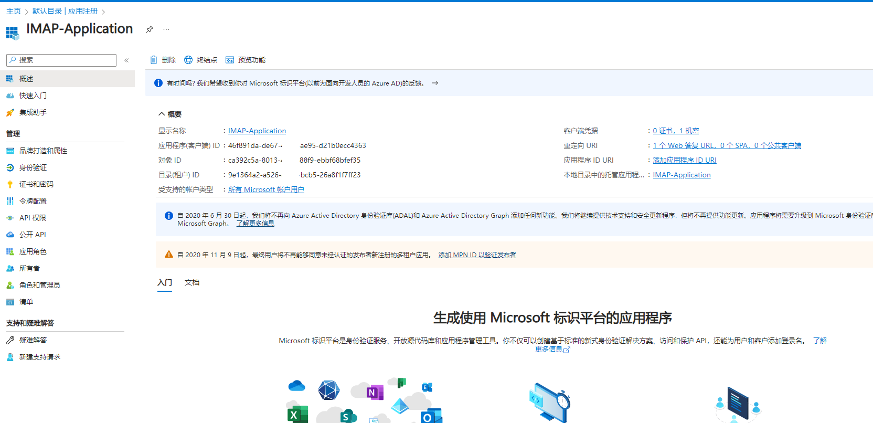Switch to the 入门 tab

165,282
